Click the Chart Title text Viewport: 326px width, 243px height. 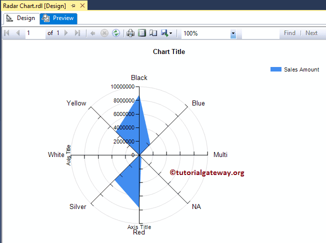pyautogui.click(x=169, y=51)
